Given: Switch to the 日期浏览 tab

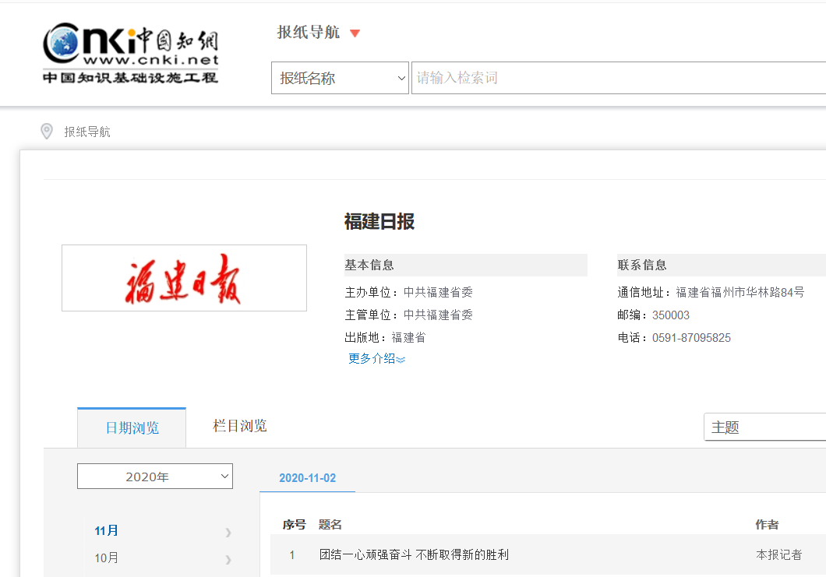Looking at the screenshot, I should point(132,428).
